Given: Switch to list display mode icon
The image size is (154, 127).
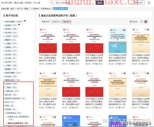Looking at the screenshot, I should click(142, 22).
